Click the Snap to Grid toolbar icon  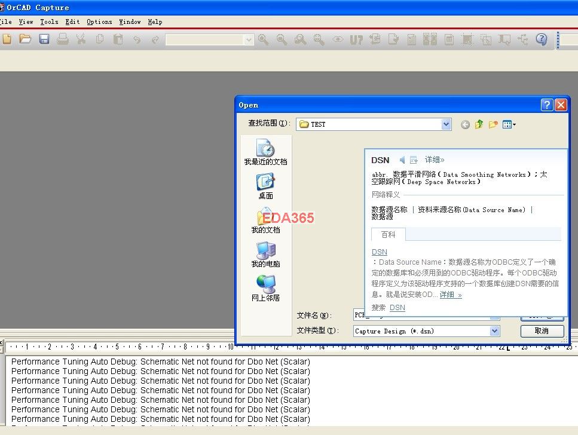467,39
